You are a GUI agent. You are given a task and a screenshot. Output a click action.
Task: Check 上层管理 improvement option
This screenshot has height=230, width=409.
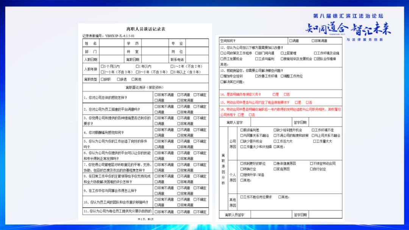click(x=282, y=53)
